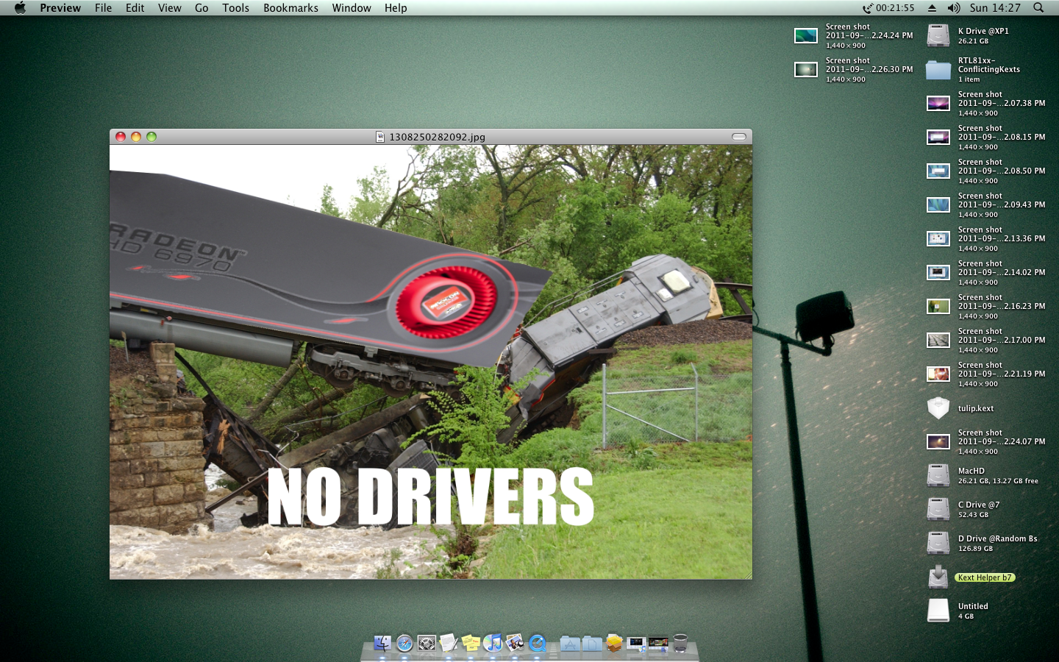Select screenshot file ending 2.17.00 PM
Screen dimensions: 1059x662
tap(938, 341)
